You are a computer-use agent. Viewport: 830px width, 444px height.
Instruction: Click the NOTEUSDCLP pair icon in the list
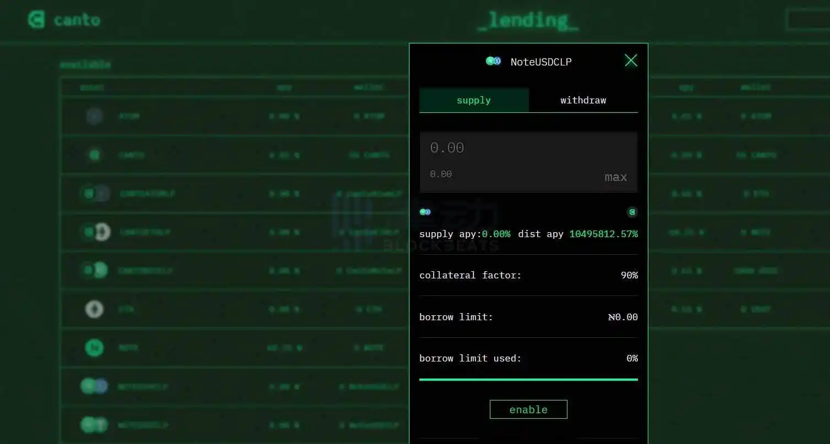94,386
